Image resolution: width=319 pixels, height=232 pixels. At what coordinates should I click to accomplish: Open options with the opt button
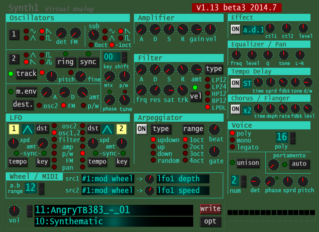point(210,221)
